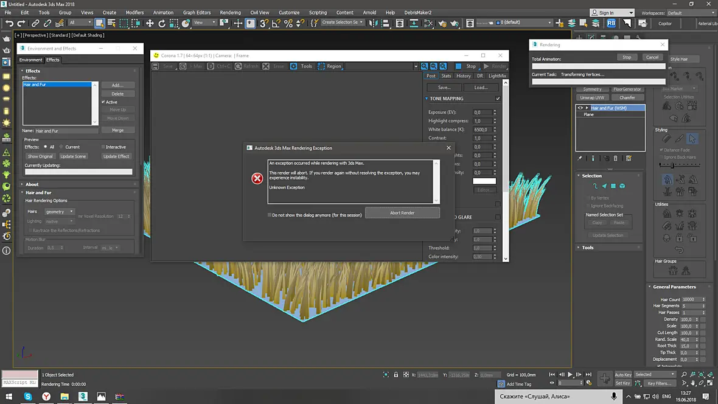Open Skype from the Windows taskbar

(x=28, y=396)
